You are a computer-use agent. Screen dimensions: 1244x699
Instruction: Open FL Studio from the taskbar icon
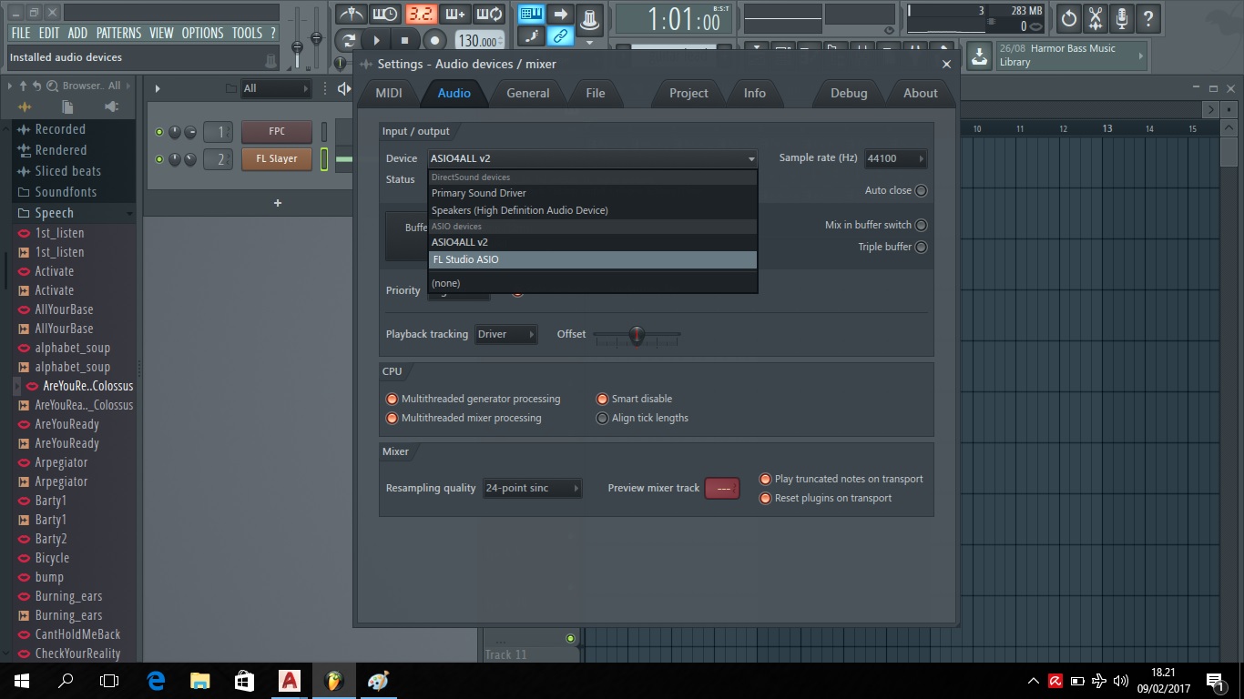(x=333, y=680)
